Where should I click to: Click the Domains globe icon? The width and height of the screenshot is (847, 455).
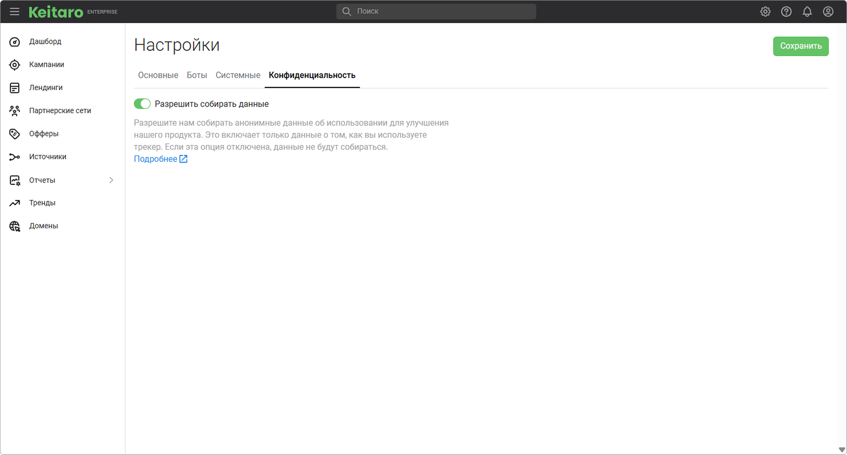(x=15, y=226)
